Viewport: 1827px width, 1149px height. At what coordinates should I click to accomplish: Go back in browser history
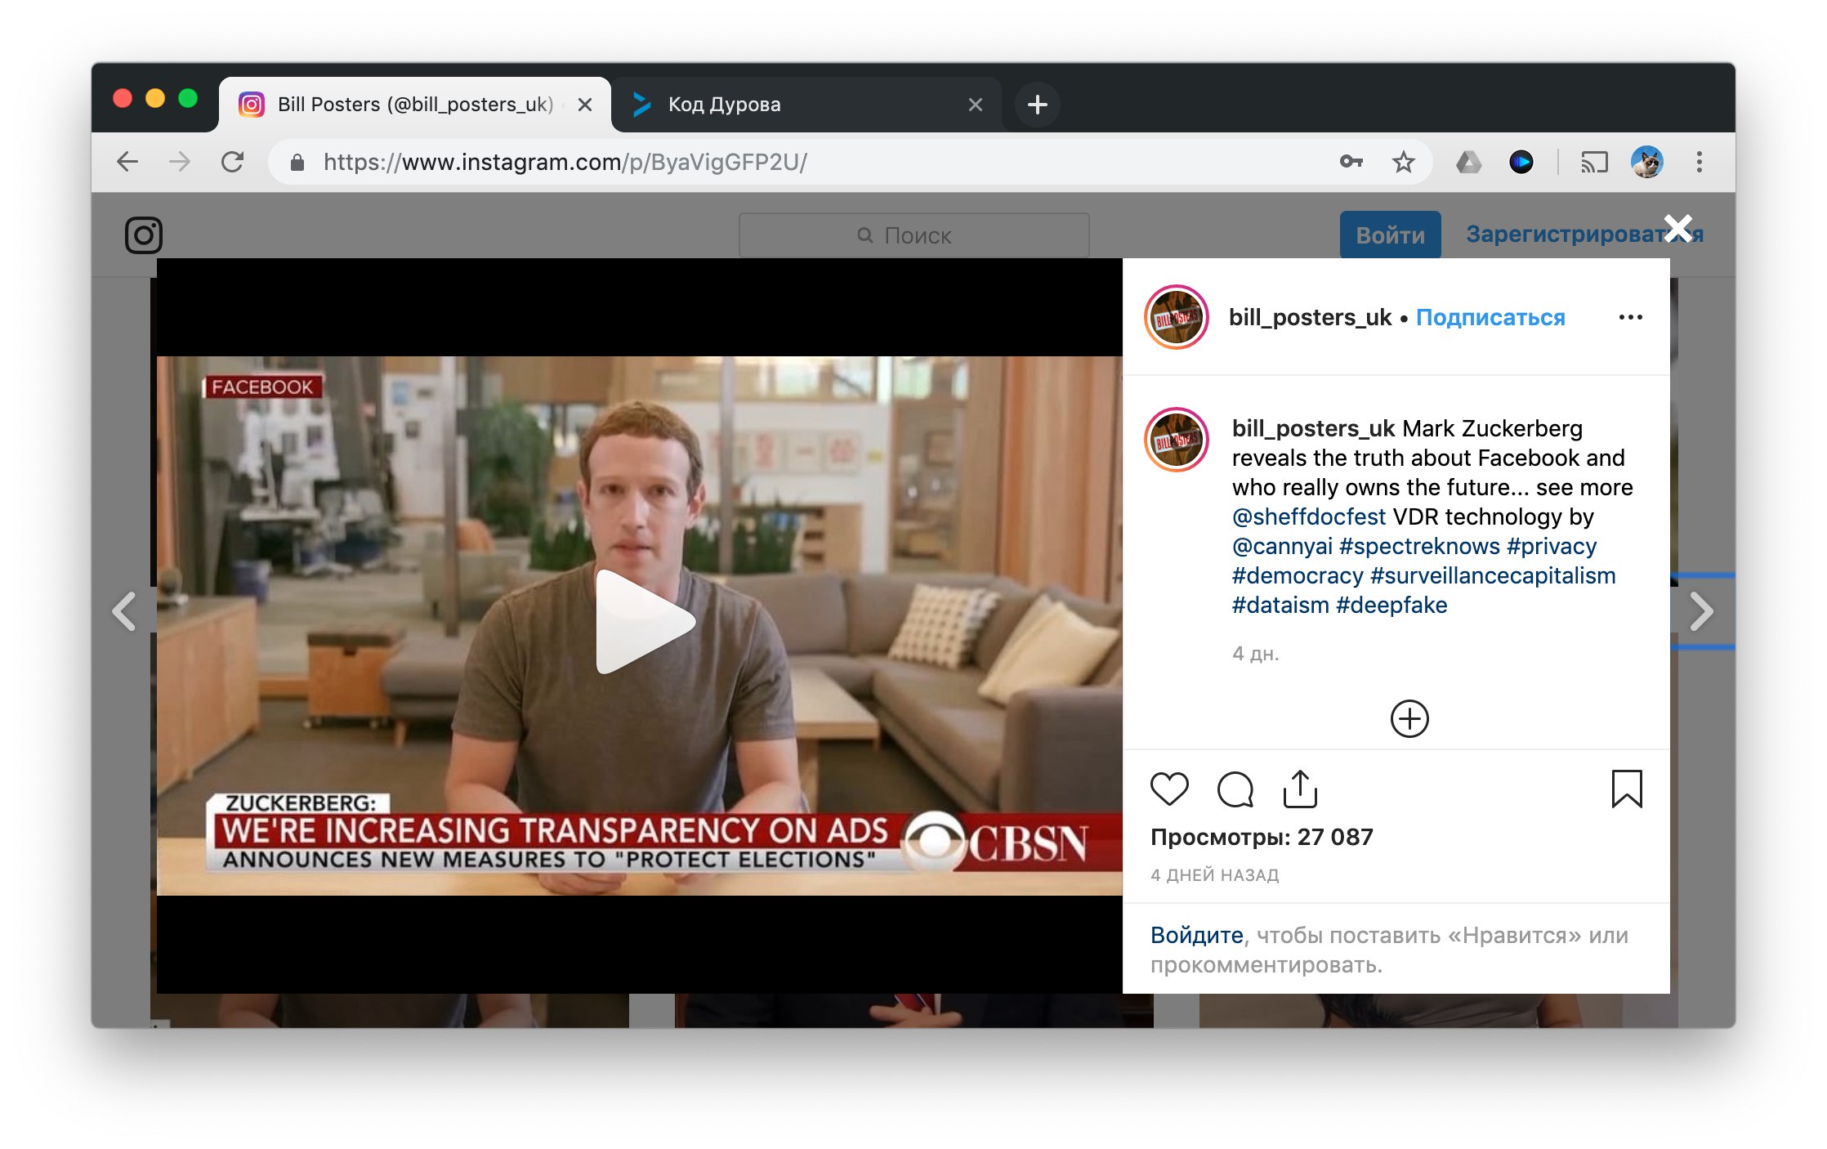pos(127,162)
